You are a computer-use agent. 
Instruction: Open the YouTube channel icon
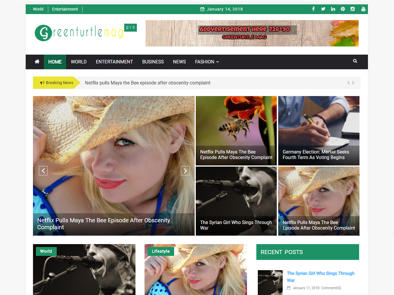click(363, 9)
